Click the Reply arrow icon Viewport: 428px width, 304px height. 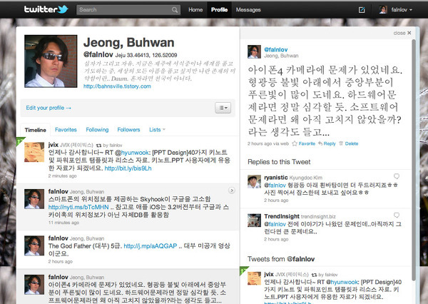point(320,143)
